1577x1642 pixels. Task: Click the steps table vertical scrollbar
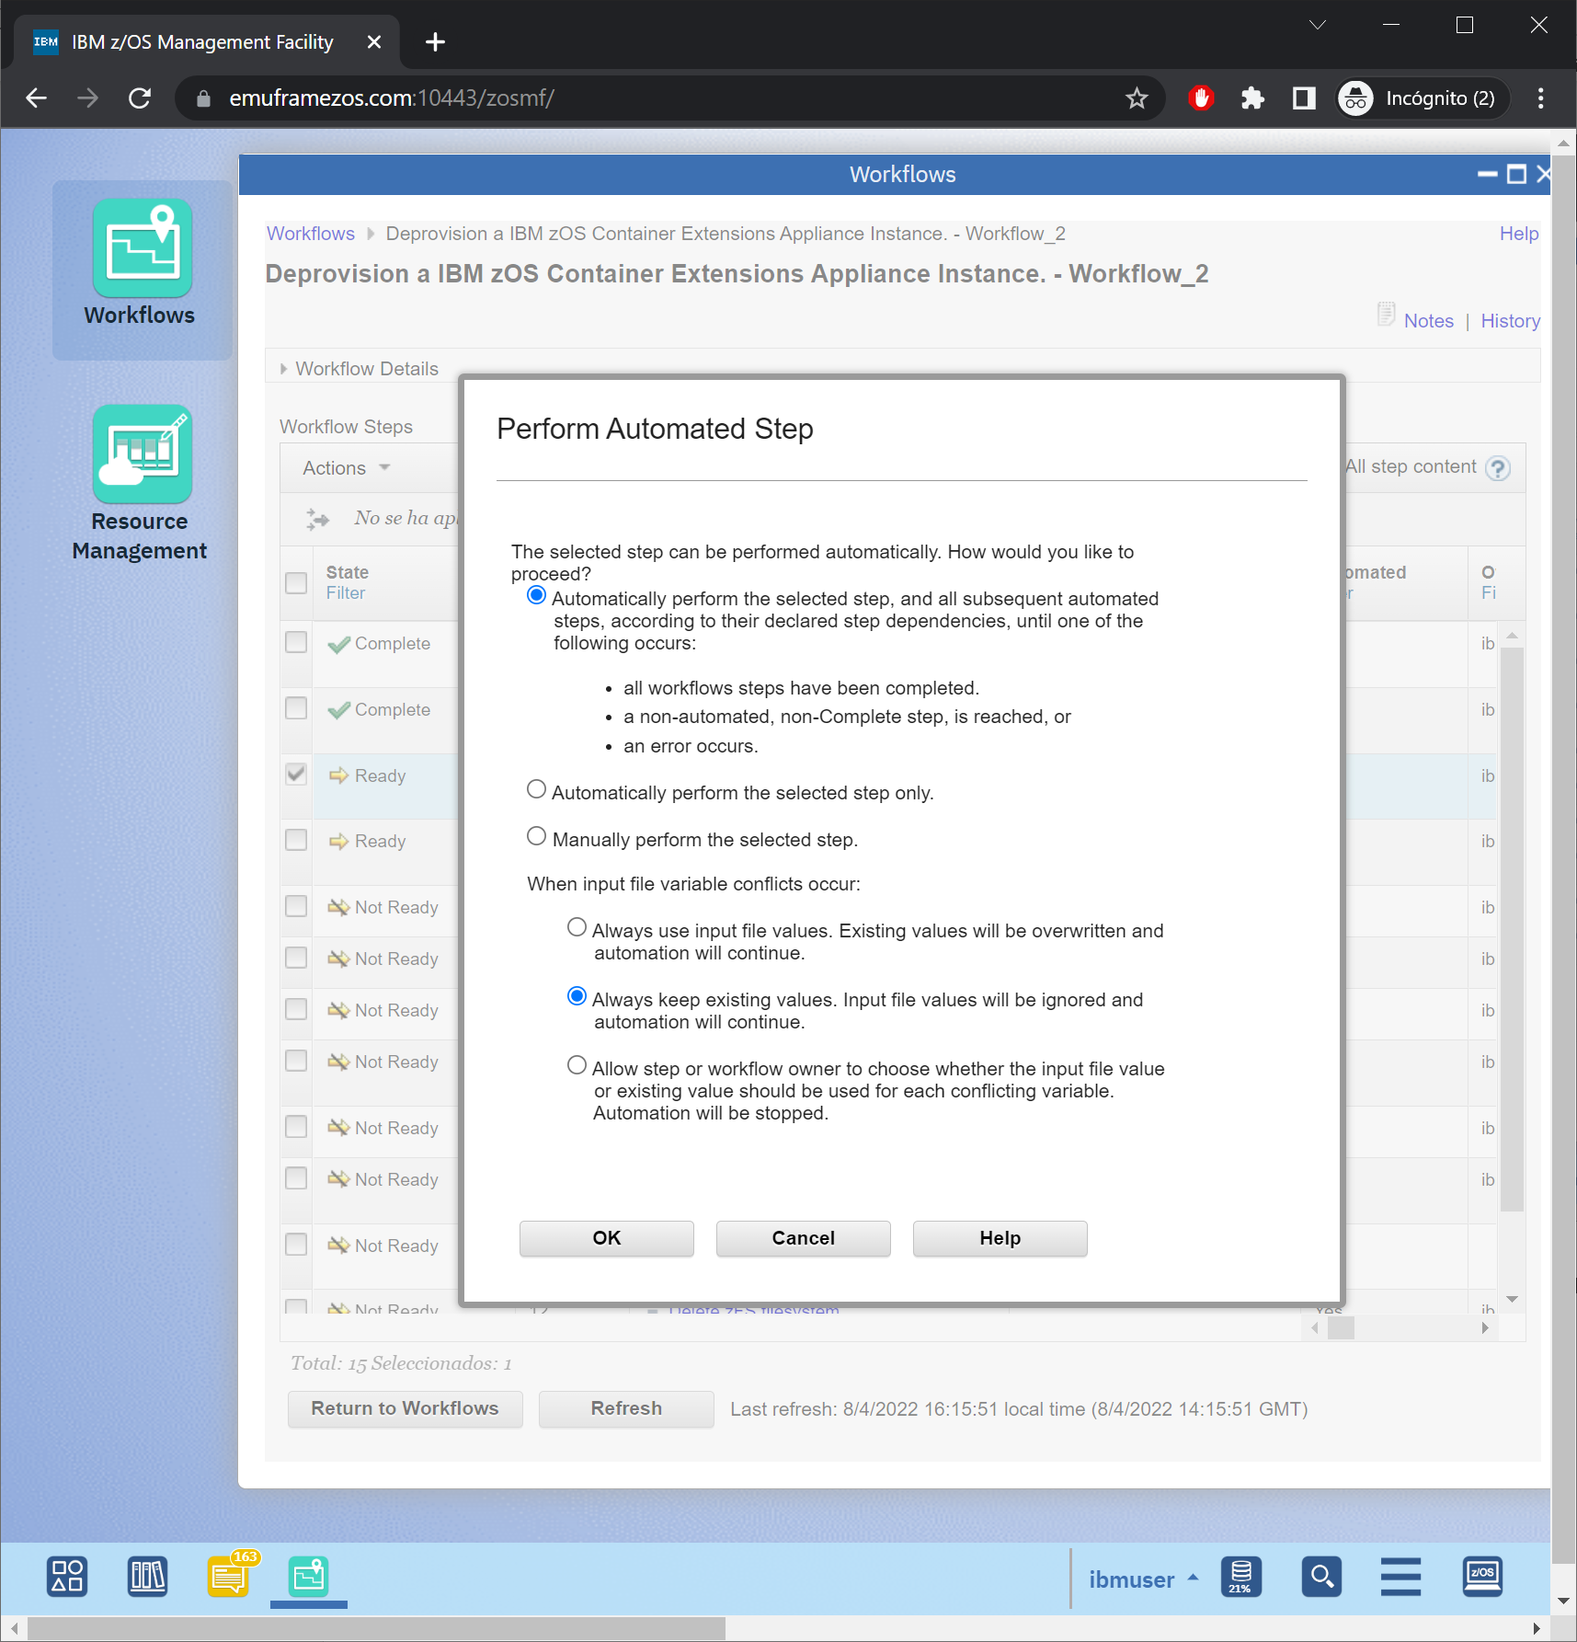1512,929
